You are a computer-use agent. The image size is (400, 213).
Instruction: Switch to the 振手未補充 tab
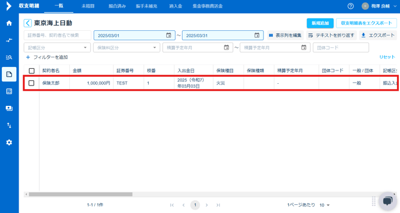(147, 6)
